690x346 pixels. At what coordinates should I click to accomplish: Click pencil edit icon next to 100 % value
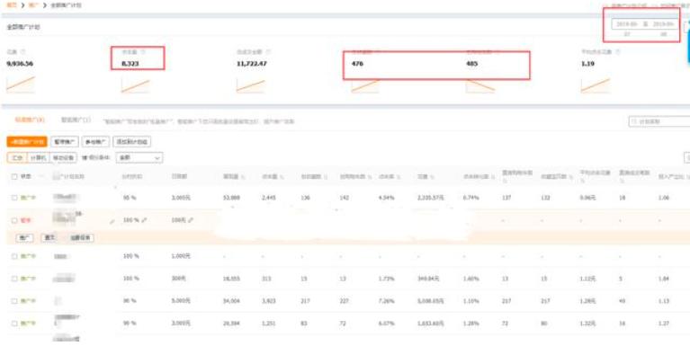tap(144, 220)
